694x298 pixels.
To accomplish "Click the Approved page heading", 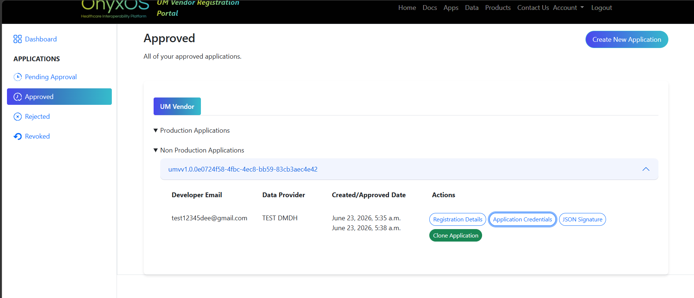I will 169,38.
